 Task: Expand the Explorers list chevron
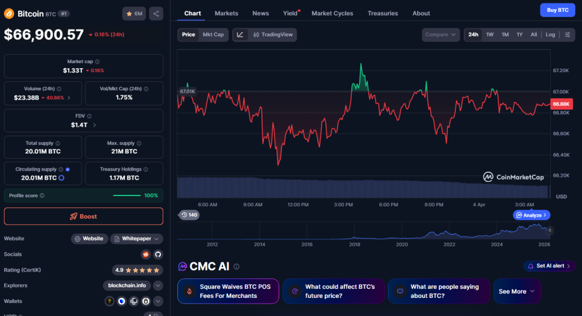(x=158, y=285)
